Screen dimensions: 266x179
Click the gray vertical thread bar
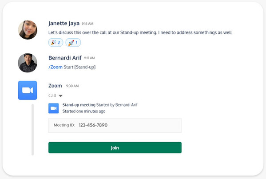[x=32, y=130]
